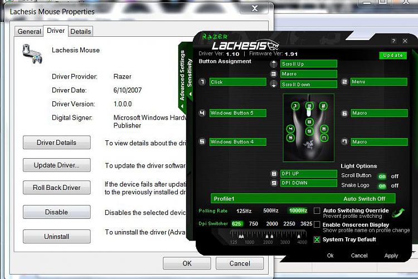Viewport: 418px width, 279px height.
Task: Open Razer help question mark icon
Action: click(x=393, y=41)
